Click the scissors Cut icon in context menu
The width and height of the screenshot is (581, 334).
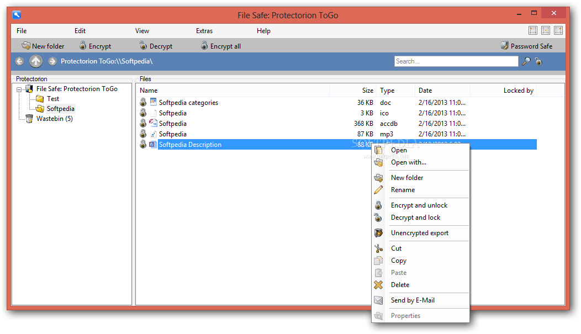coord(378,248)
